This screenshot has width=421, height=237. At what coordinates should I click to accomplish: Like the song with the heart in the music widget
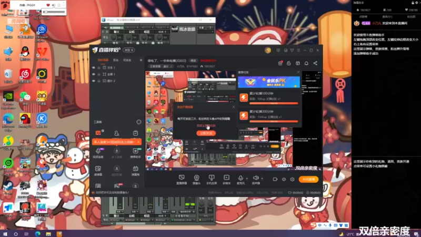48,5
